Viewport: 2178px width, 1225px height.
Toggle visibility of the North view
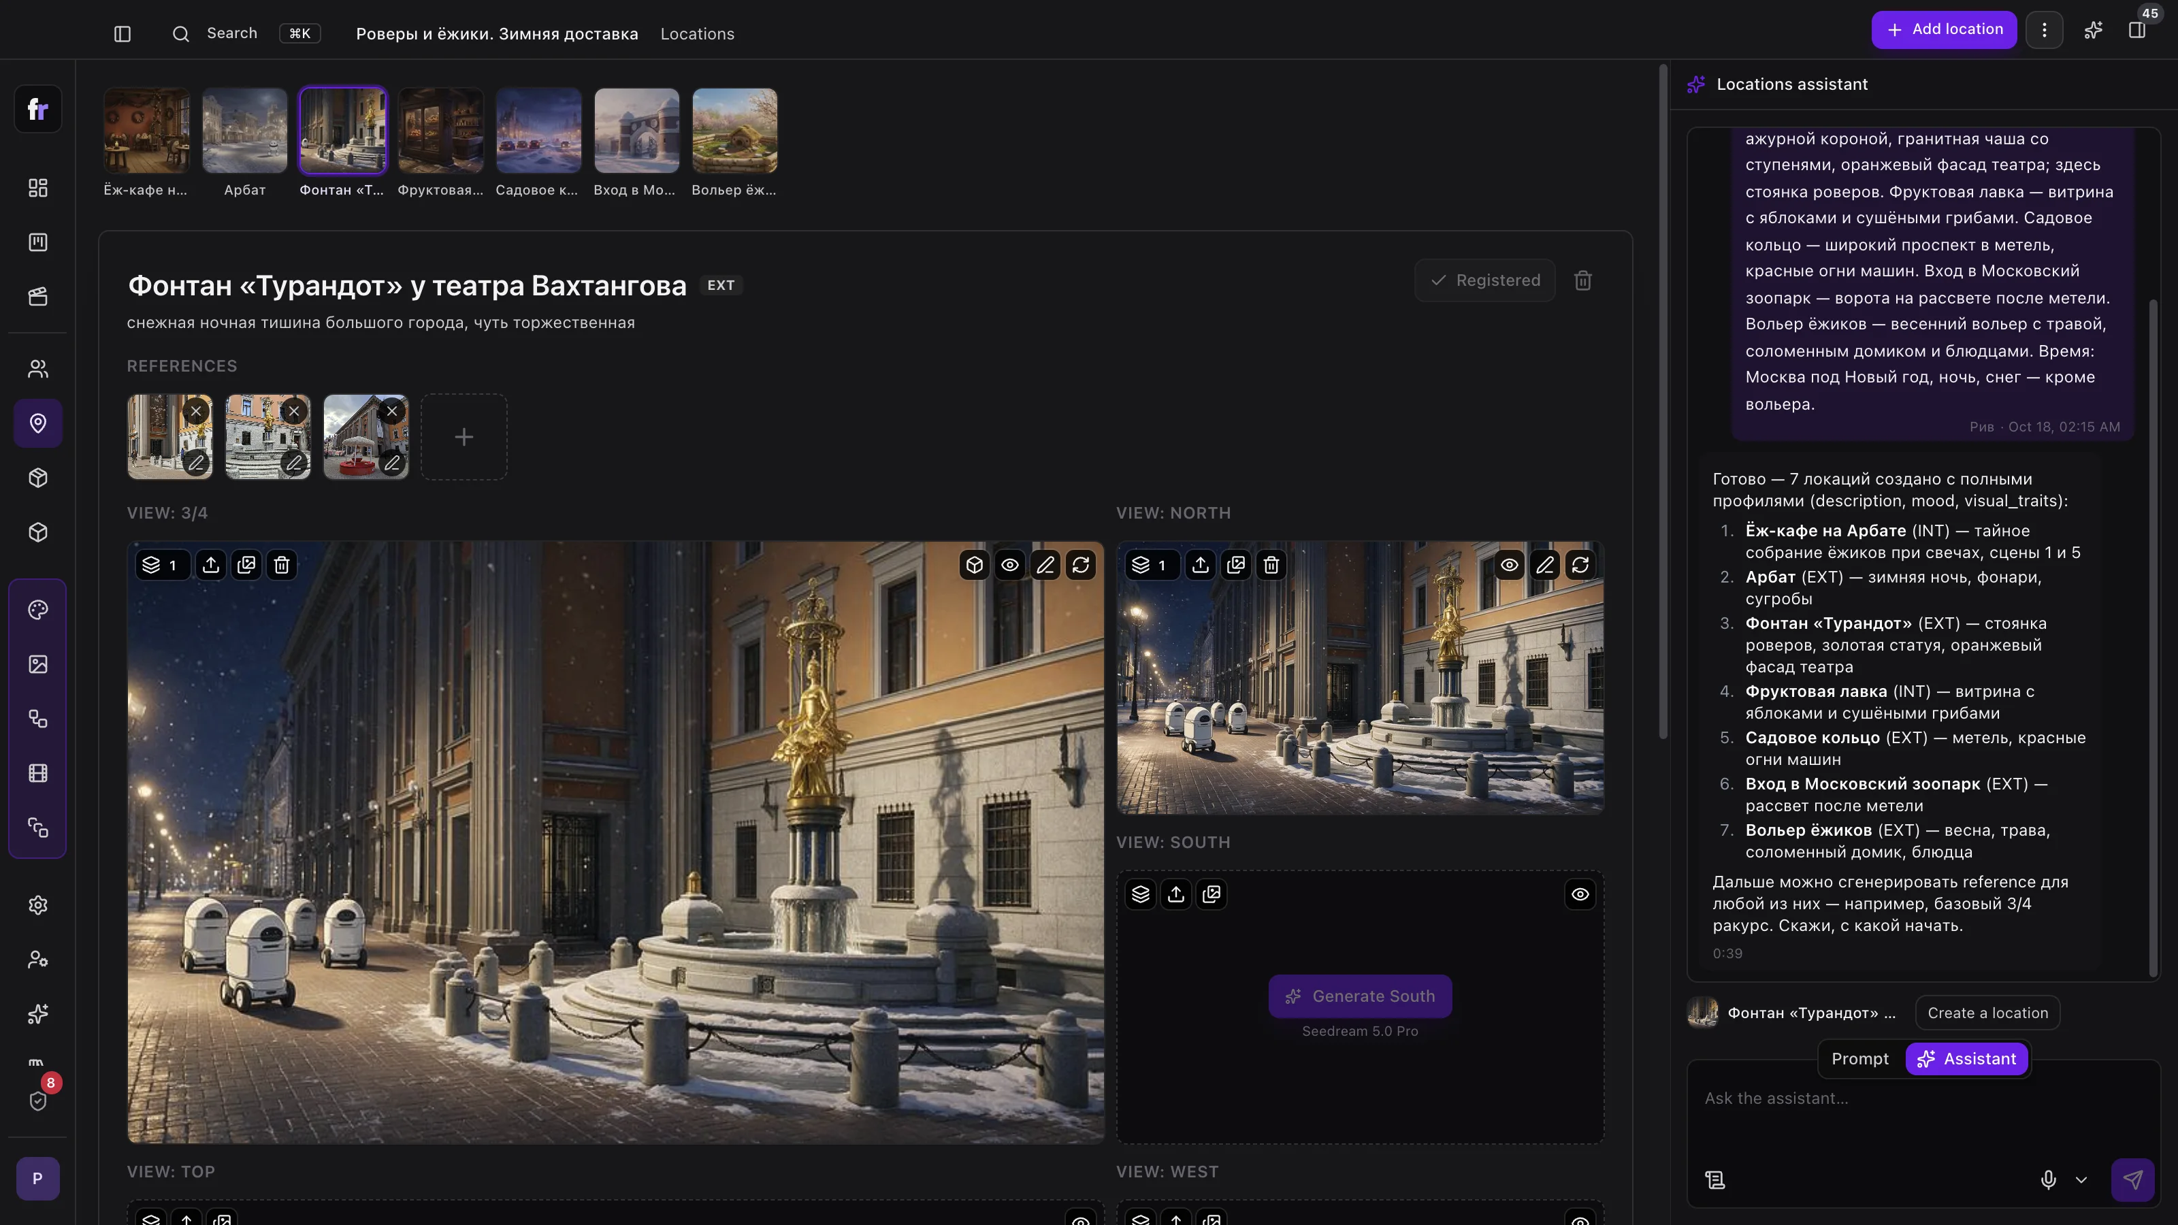[x=1510, y=565]
